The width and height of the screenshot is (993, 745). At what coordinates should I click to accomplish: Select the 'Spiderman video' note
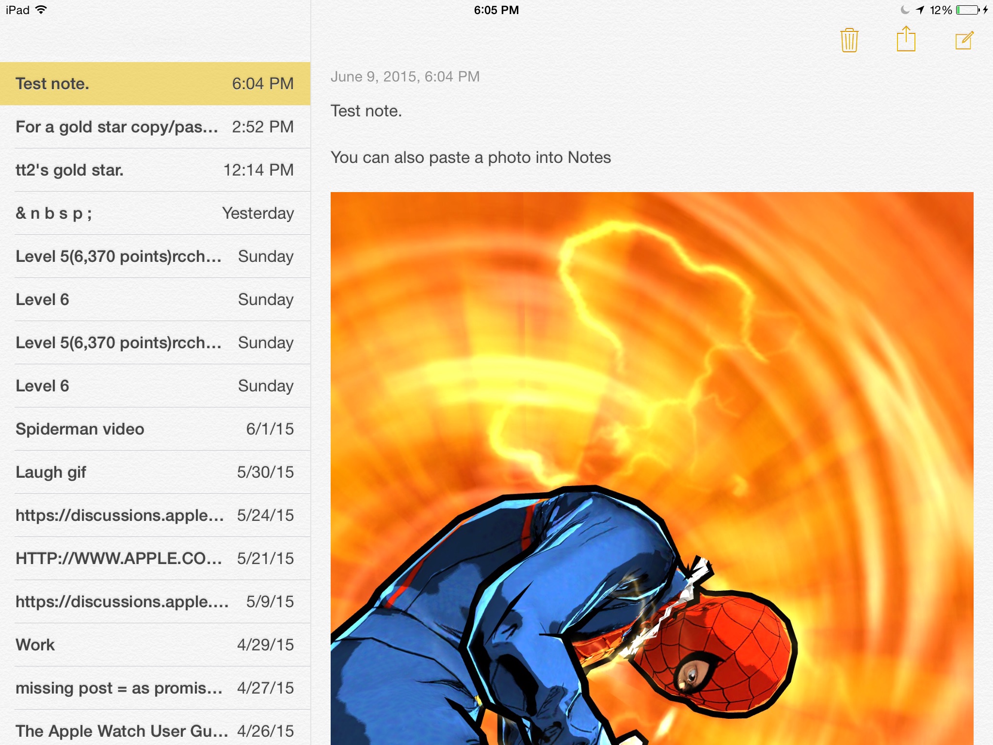pos(155,429)
